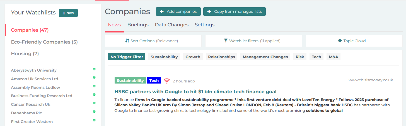Click the New watchlist button
The height and width of the screenshot is (126, 406).
click(68, 13)
